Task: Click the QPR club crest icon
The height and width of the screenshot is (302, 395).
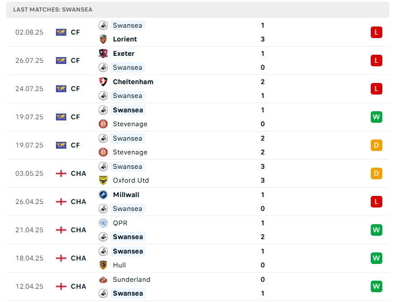Action: click(103, 223)
